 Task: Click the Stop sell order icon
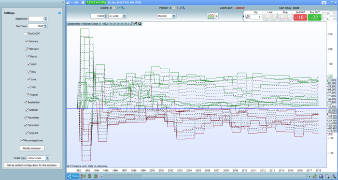(288, 17)
